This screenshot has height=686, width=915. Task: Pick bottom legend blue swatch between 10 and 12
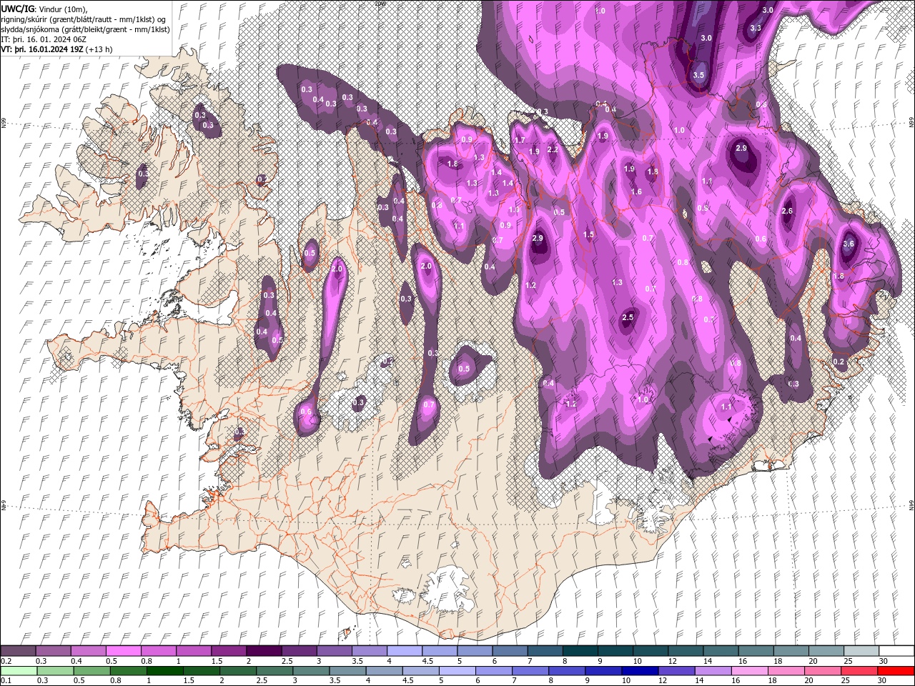pyautogui.click(x=640, y=671)
